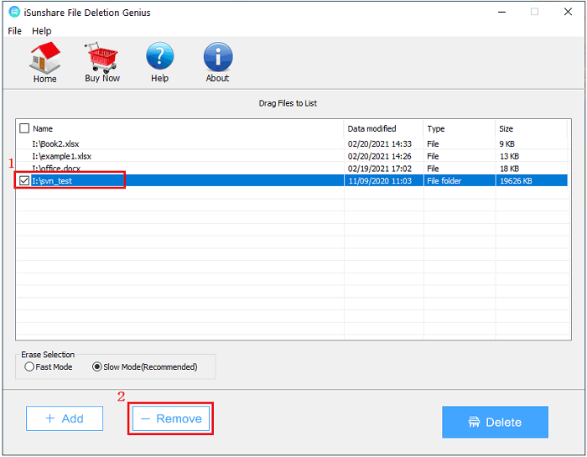Click the 19626 KB size cell

(x=516, y=181)
